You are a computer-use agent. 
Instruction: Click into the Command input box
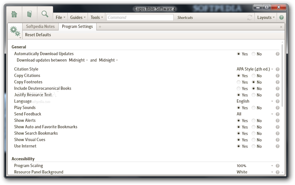pos(140,17)
